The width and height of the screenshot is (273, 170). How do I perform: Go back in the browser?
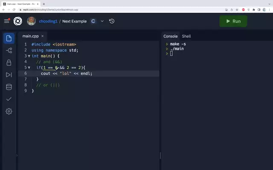pyautogui.click(x=4, y=10)
